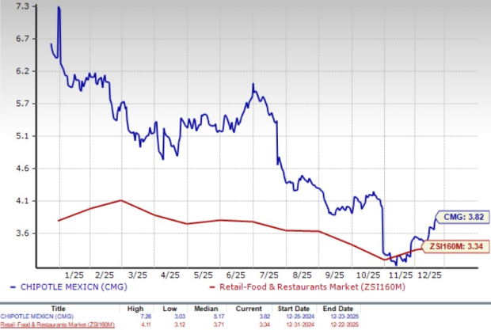The width and height of the screenshot is (491, 330).
Task: Click the ZSI160M: 3.34 value callout
Action: [x=458, y=246]
